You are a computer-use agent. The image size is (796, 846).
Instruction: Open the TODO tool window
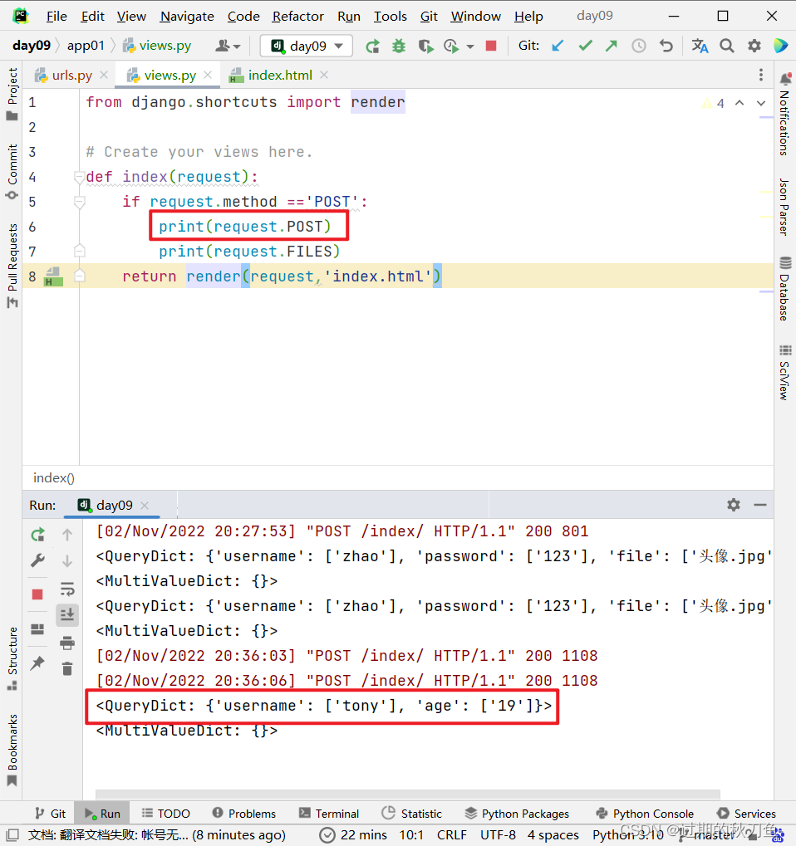click(166, 813)
